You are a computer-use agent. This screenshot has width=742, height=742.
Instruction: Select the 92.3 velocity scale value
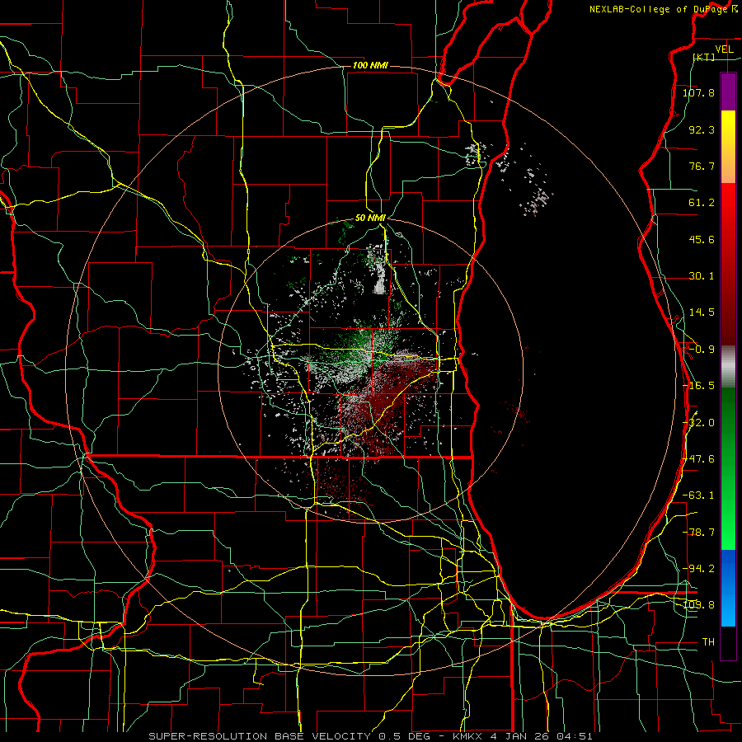702,129
